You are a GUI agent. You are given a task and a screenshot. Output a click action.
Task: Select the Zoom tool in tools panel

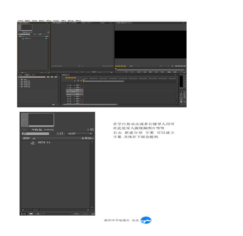point(184,102)
